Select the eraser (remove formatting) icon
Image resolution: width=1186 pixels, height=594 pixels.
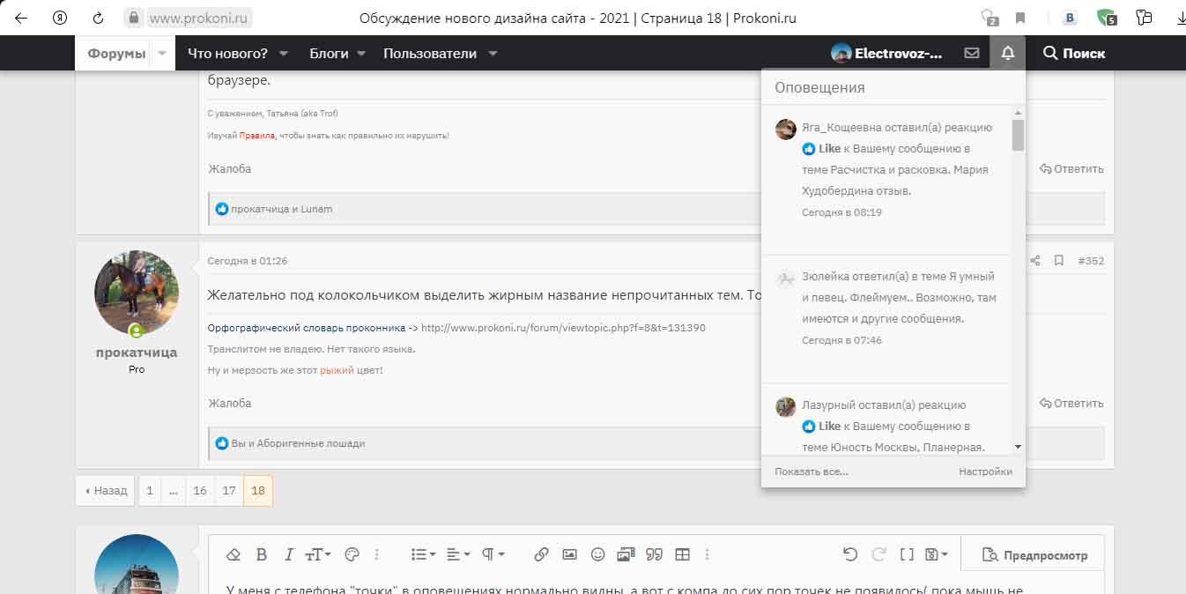(233, 554)
